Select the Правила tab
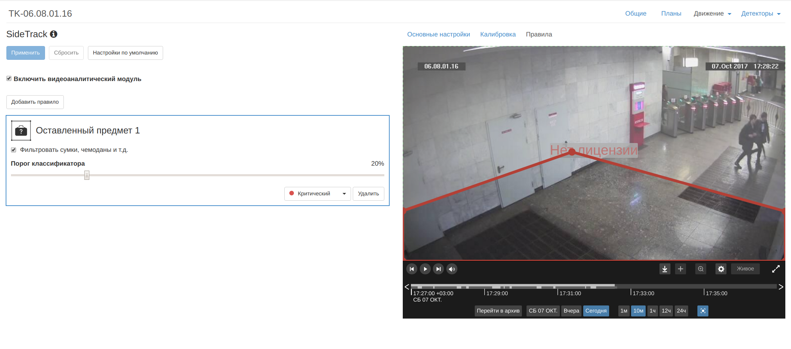The image size is (791, 349). tap(539, 34)
